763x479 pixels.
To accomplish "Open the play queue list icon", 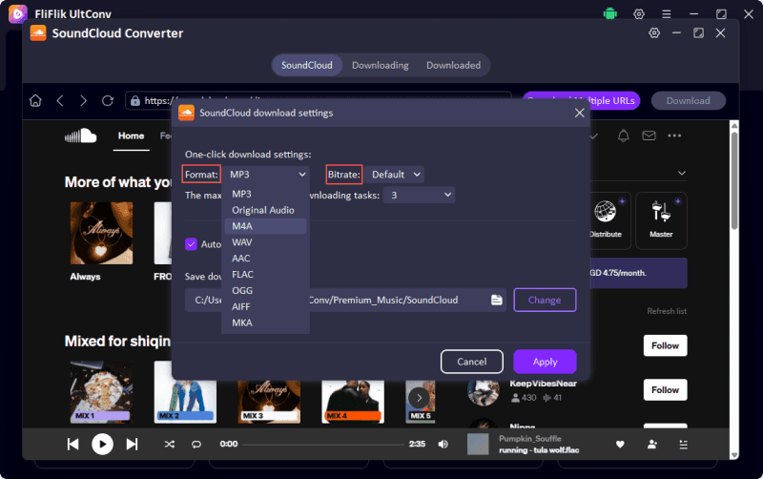I will click(683, 444).
